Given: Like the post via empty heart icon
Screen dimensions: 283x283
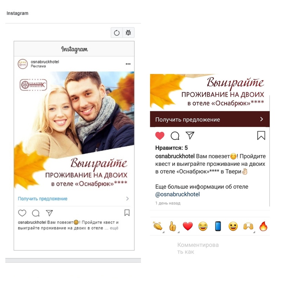Looking at the screenshot, I should click(22, 213).
